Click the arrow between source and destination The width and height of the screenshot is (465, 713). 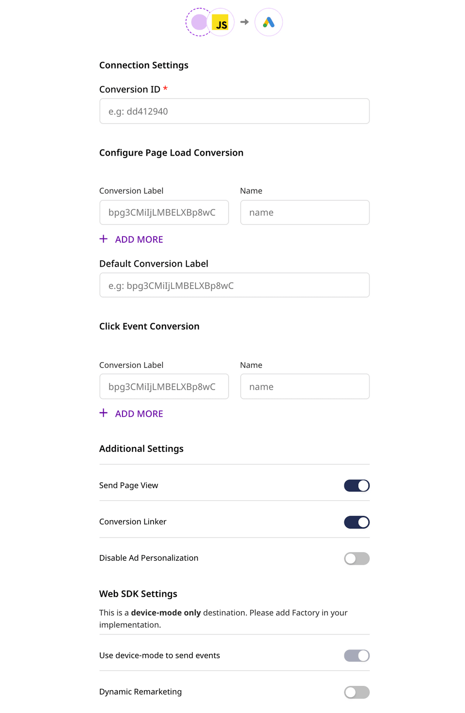coord(244,22)
